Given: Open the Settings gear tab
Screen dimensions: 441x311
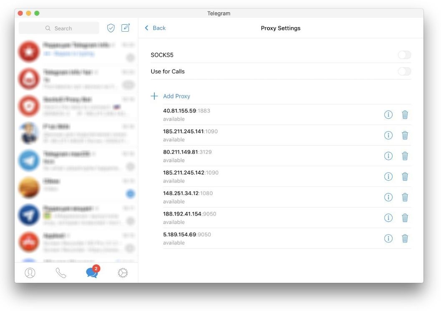Looking at the screenshot, I should click(x=123, y=273).
